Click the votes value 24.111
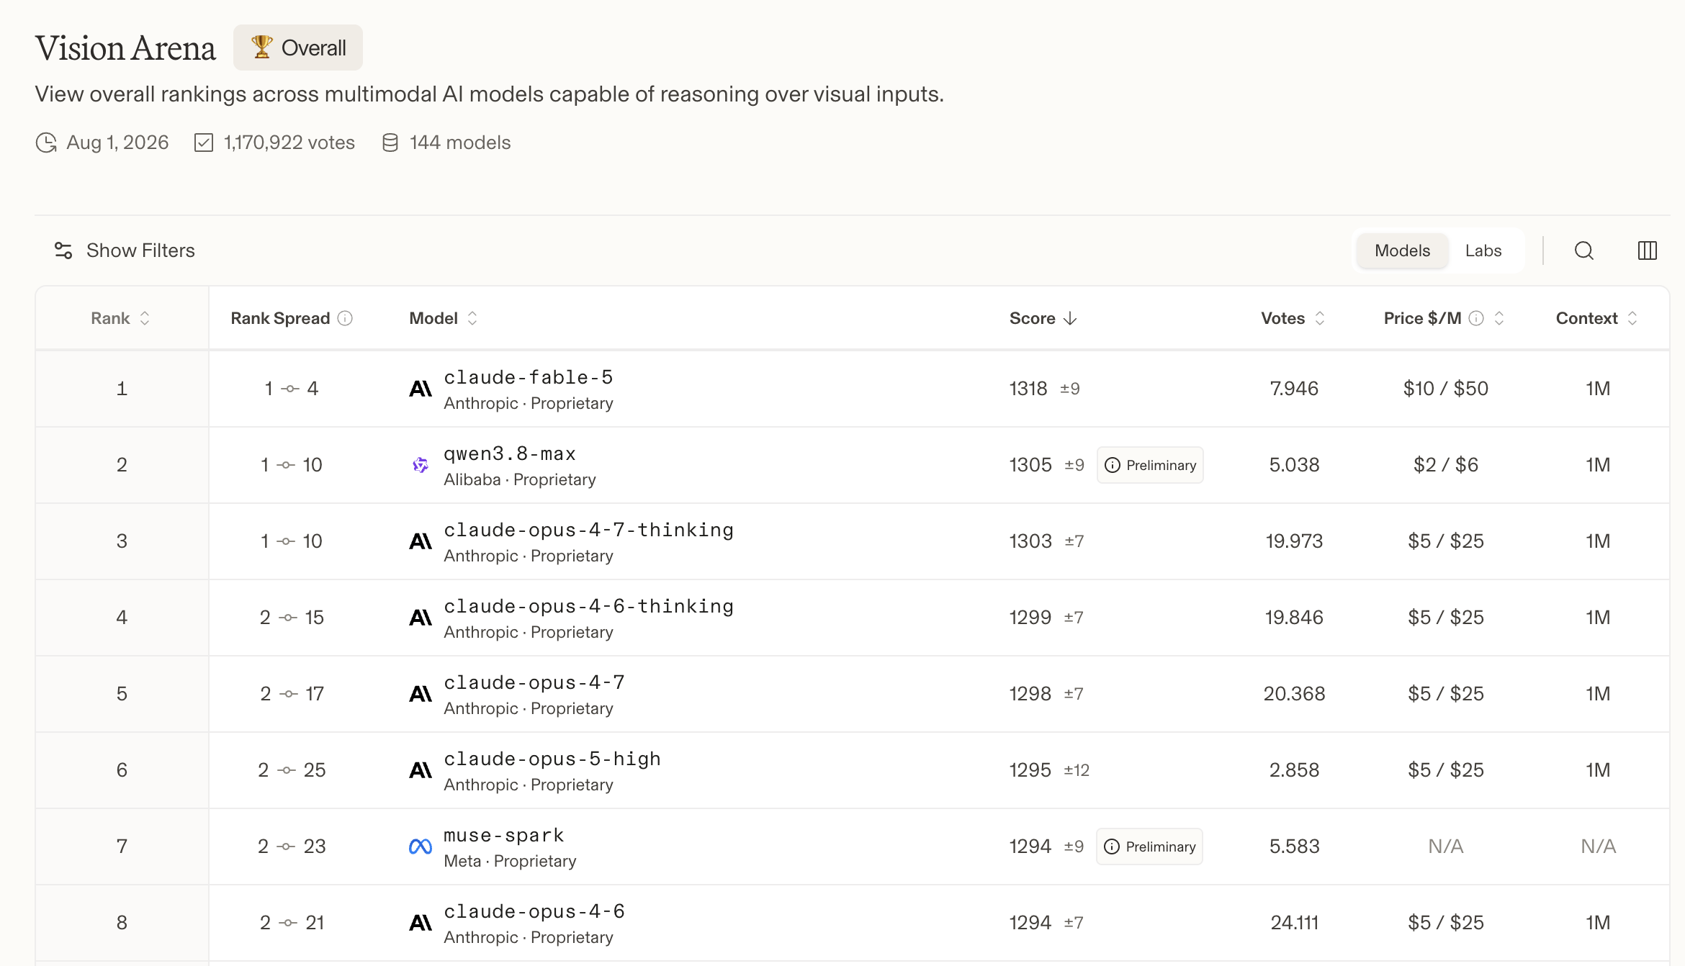1685x966 pixels. coord(1294,923)
